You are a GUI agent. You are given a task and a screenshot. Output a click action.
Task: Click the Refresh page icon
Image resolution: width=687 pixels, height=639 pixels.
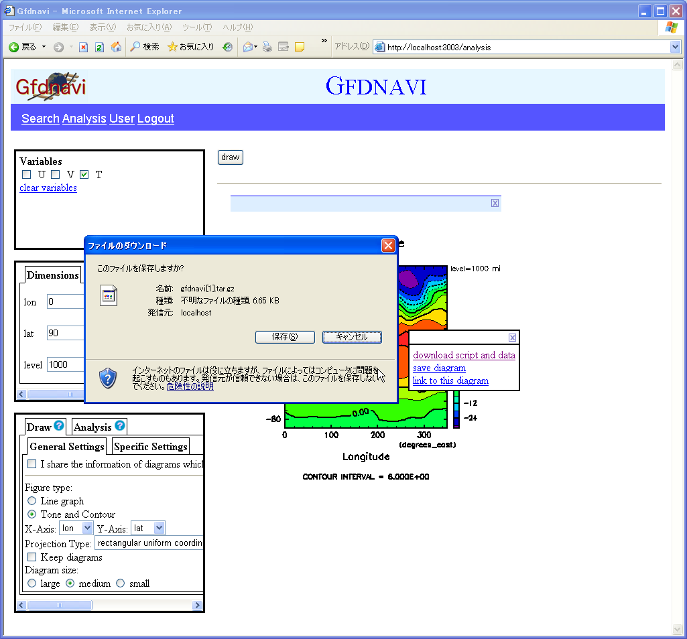99,47
